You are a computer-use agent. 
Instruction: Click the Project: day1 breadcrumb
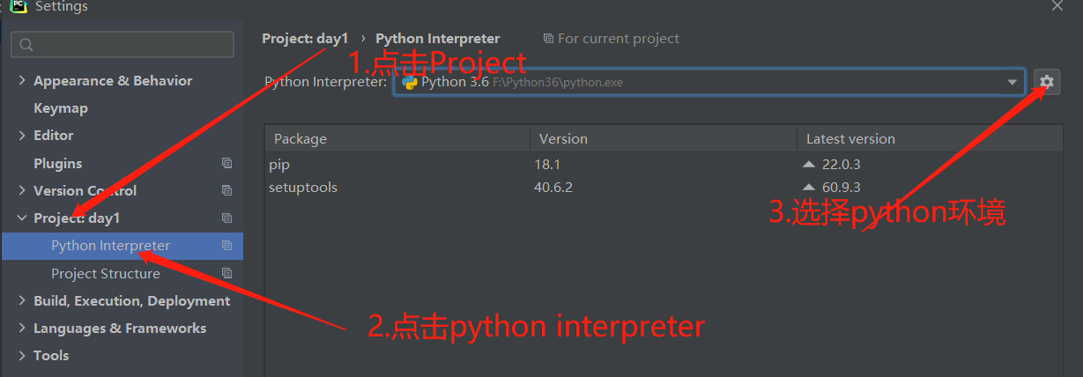305,39
